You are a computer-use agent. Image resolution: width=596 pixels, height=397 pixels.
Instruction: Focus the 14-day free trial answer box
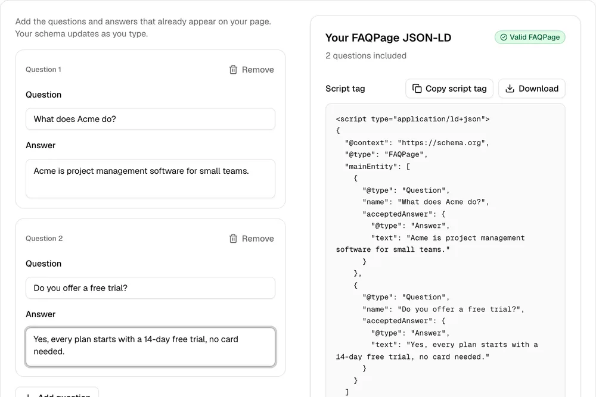(151, 347)
